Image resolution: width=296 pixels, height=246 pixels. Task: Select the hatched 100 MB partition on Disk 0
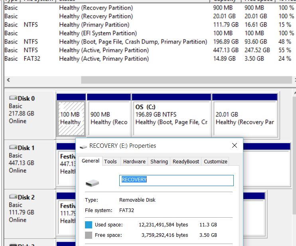point(71,119)
